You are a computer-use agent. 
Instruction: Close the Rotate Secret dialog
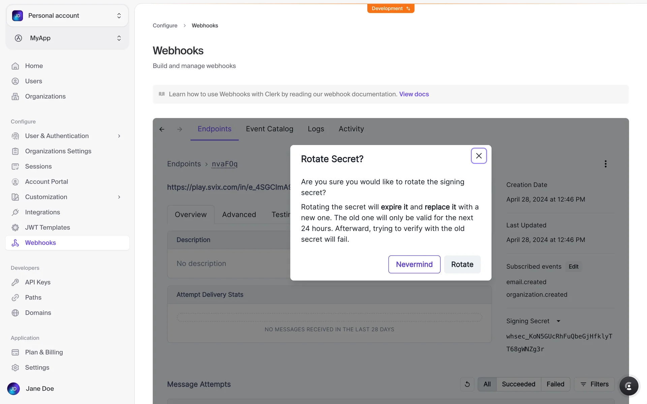coord(479,156)
